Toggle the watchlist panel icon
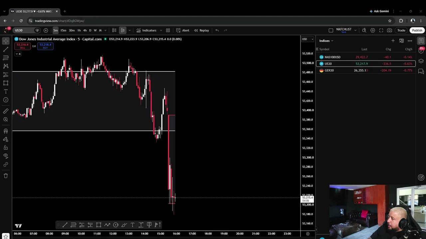This screenshot has height=239, width=426. click(x=421, y=41)
